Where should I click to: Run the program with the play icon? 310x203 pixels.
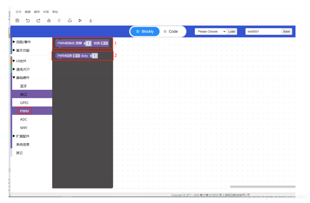pyautogui.click(x=80, y=20)
